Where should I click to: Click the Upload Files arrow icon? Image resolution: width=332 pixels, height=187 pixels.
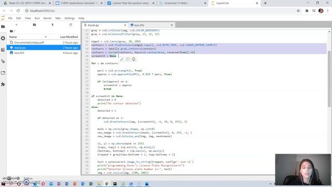point(52,25)
